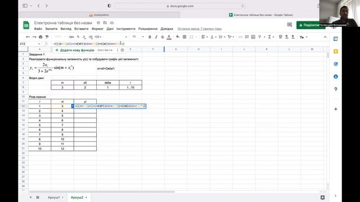Decrease decimal places
This screenshot has width=360, height=202.
click(84, 37)
